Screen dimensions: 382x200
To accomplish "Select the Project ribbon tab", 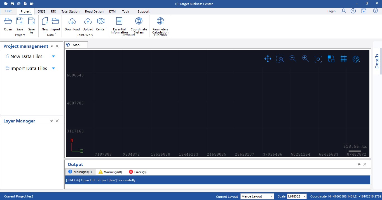I will click(x=26, y=11).
